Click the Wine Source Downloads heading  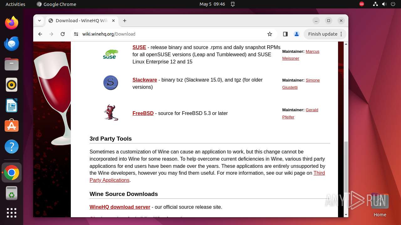[x=124, y=194]
